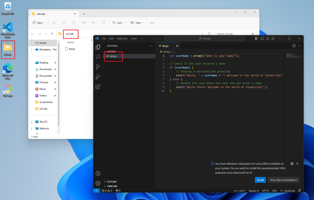Toggle the VS Code bottom panel
Screen dimensions: 314x200
(262, 38)
